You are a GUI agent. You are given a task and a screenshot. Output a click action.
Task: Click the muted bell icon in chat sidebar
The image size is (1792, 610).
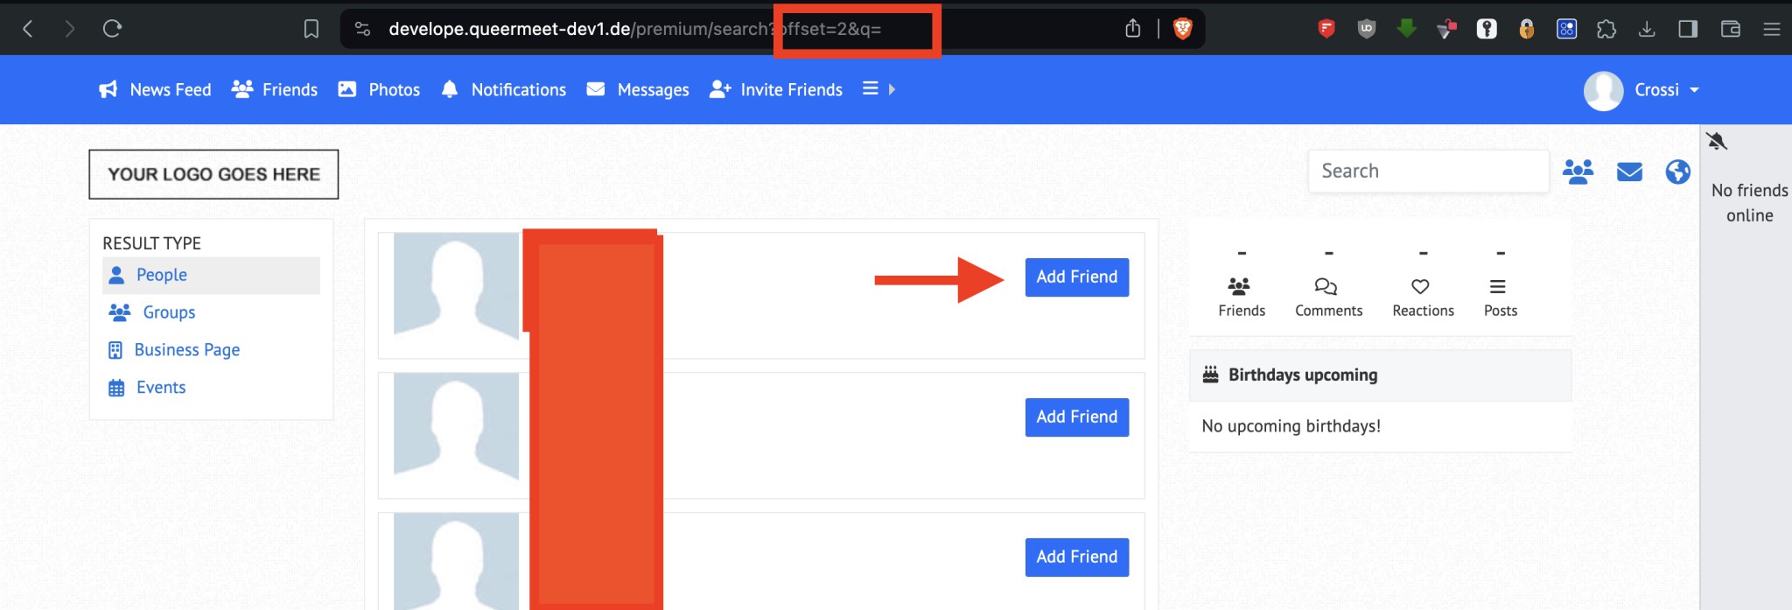(x=1717, y=141)
